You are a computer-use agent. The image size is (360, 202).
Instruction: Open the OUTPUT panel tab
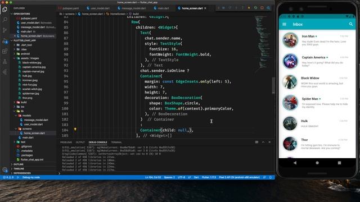pyautogui.click(x=80, y=142)
